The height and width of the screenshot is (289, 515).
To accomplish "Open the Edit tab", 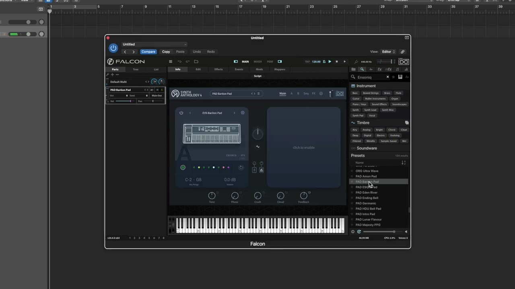I will pos(198,69).
